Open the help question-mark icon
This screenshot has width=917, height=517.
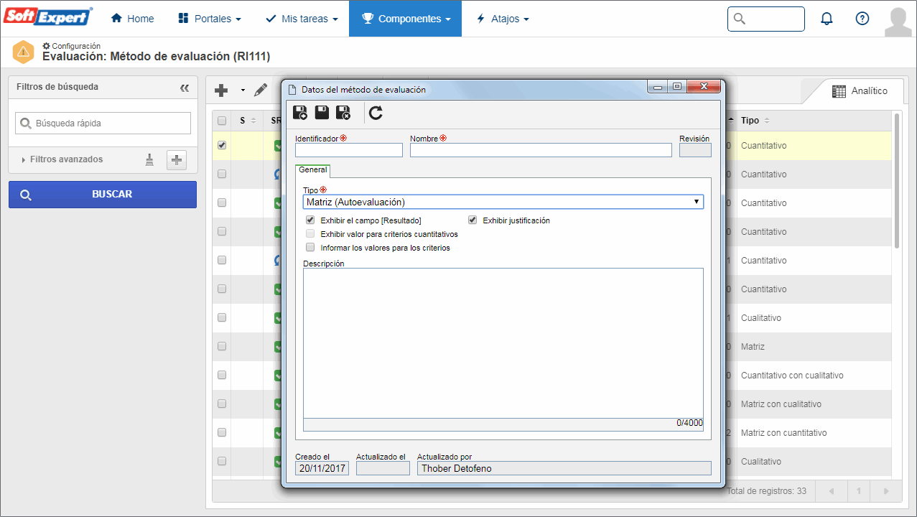(x=862, y=19)
